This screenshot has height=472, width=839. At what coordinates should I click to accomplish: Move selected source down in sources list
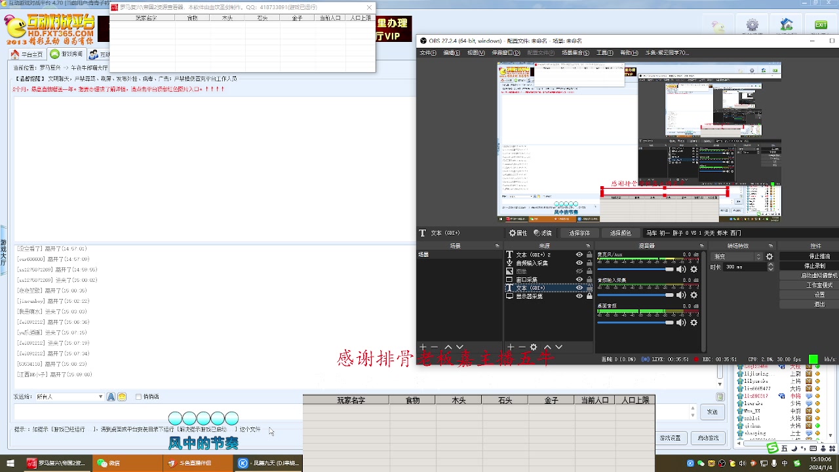[558, 347]
